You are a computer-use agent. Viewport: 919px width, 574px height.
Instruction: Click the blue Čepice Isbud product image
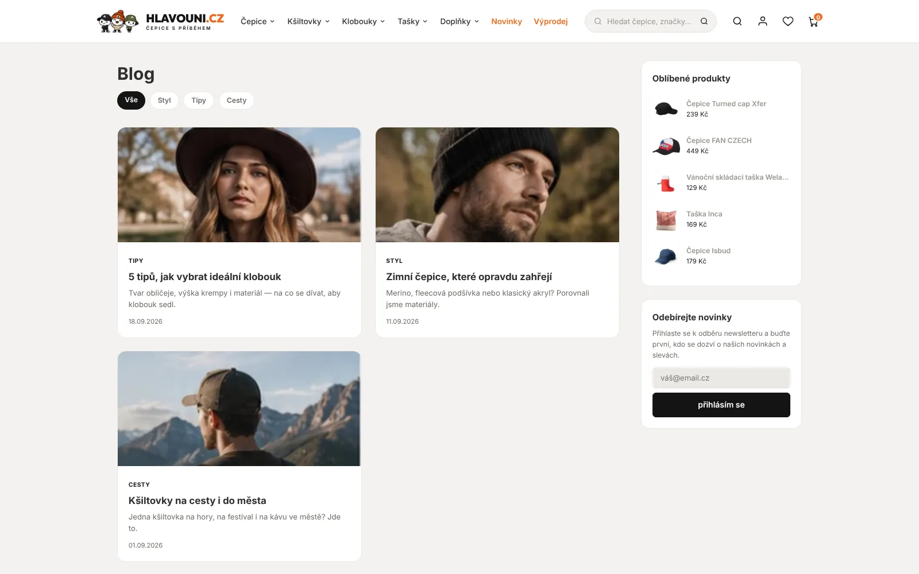pos(666,255)
